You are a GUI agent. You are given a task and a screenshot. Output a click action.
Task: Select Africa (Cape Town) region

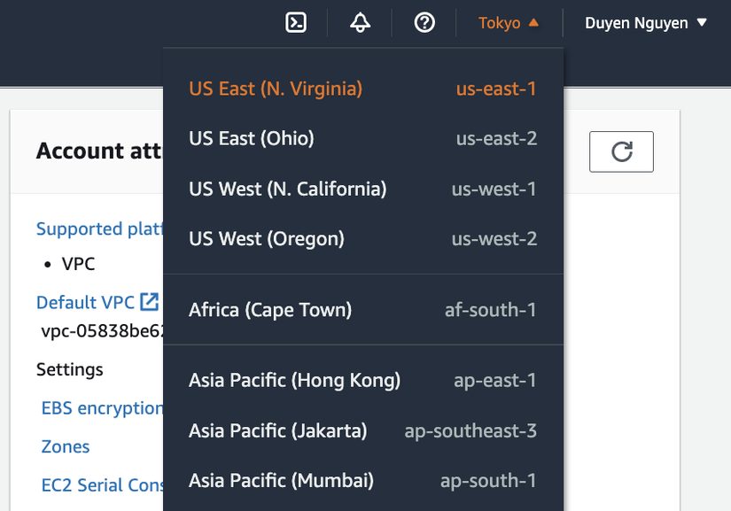[269, 310]
